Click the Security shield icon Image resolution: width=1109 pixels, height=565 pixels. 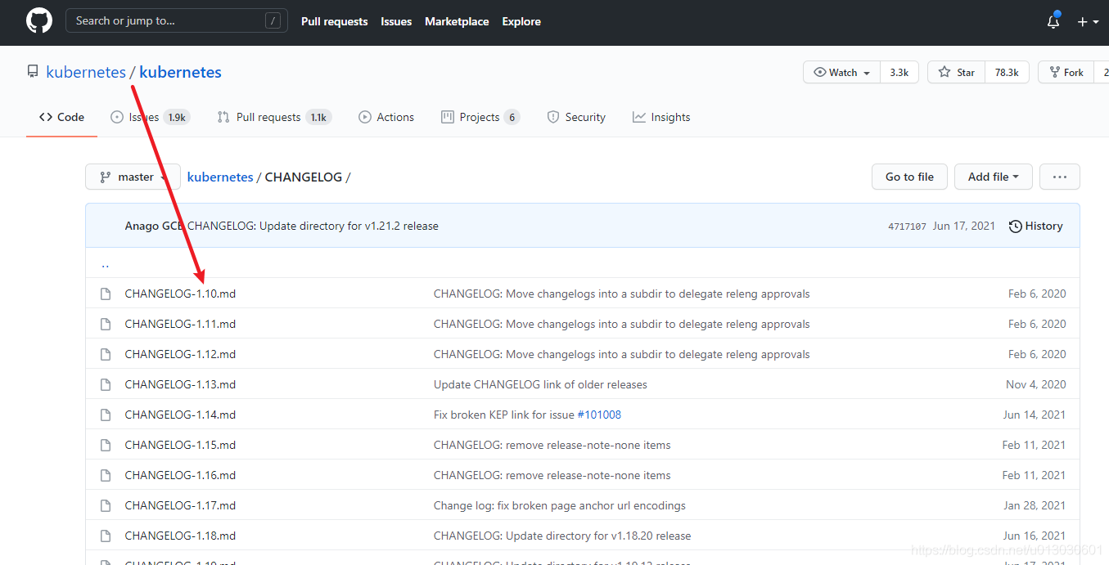552,117
